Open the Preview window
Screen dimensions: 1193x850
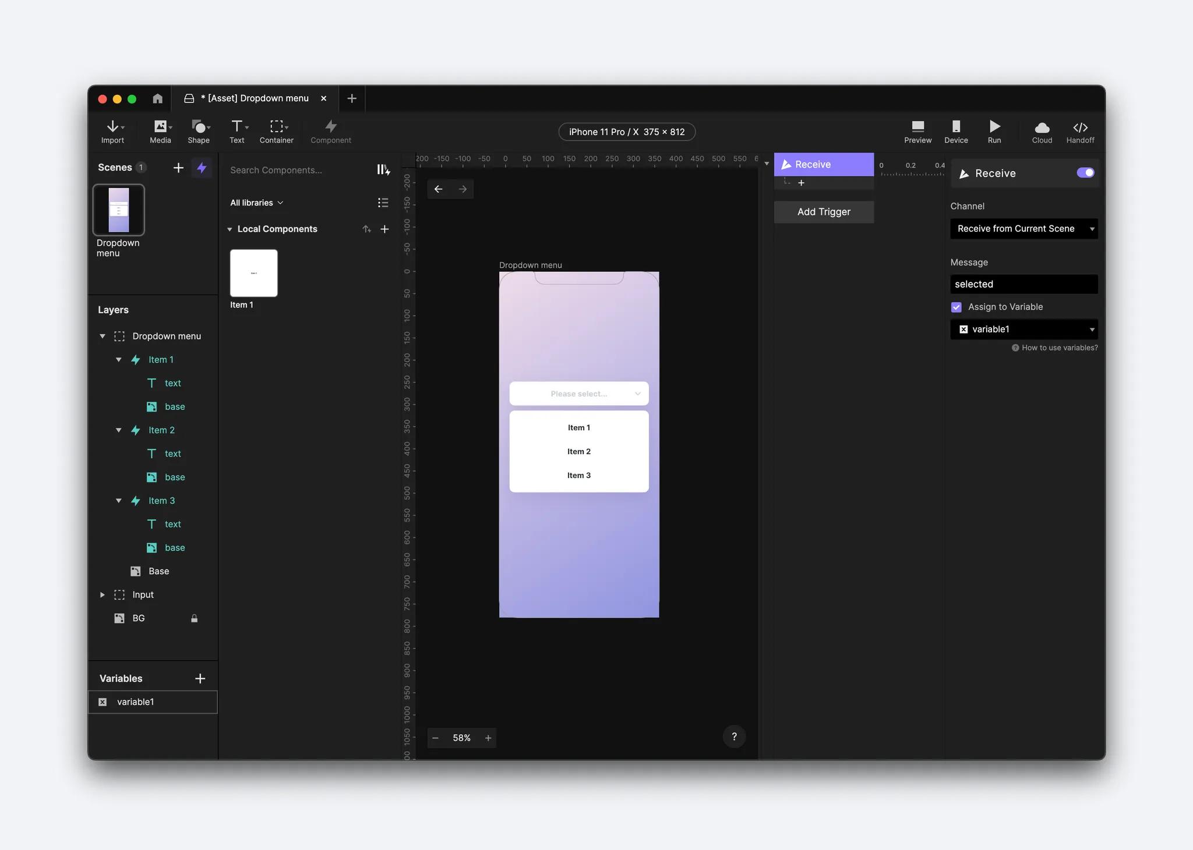tap(918, 132)
